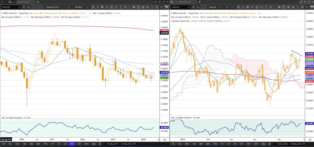Open right chart settings gear in toolbar
314x147 pixels.
pyautogui.click(x=302, y=7)
